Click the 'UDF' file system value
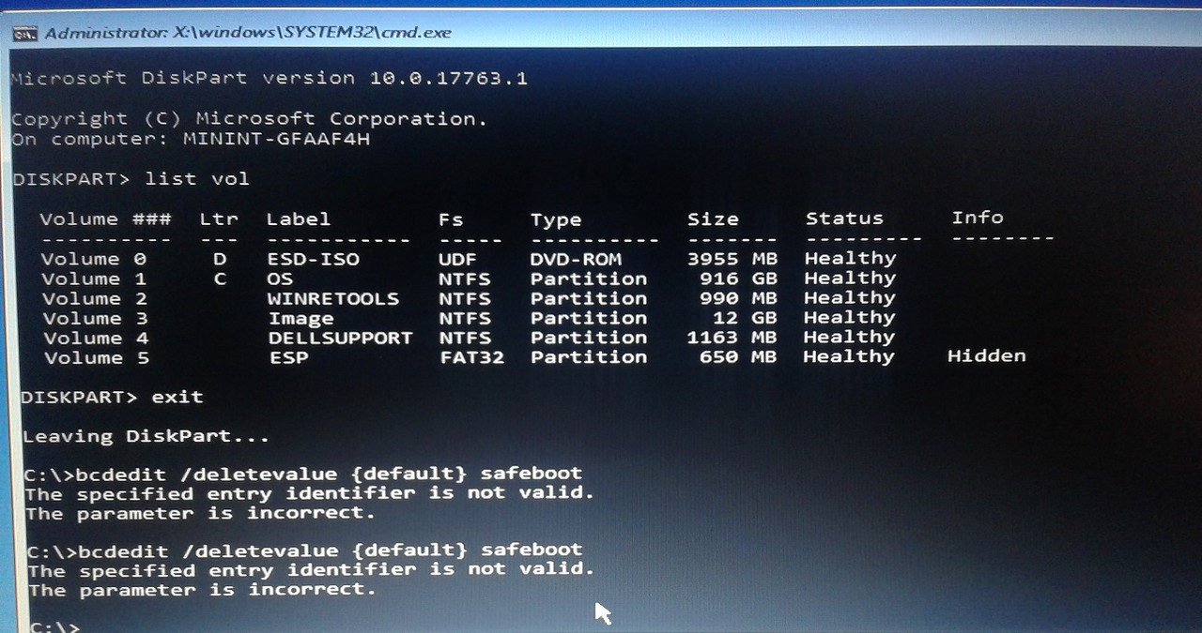Image resolution: width=1202 pixels, height=633 pixels. (458, 259)
